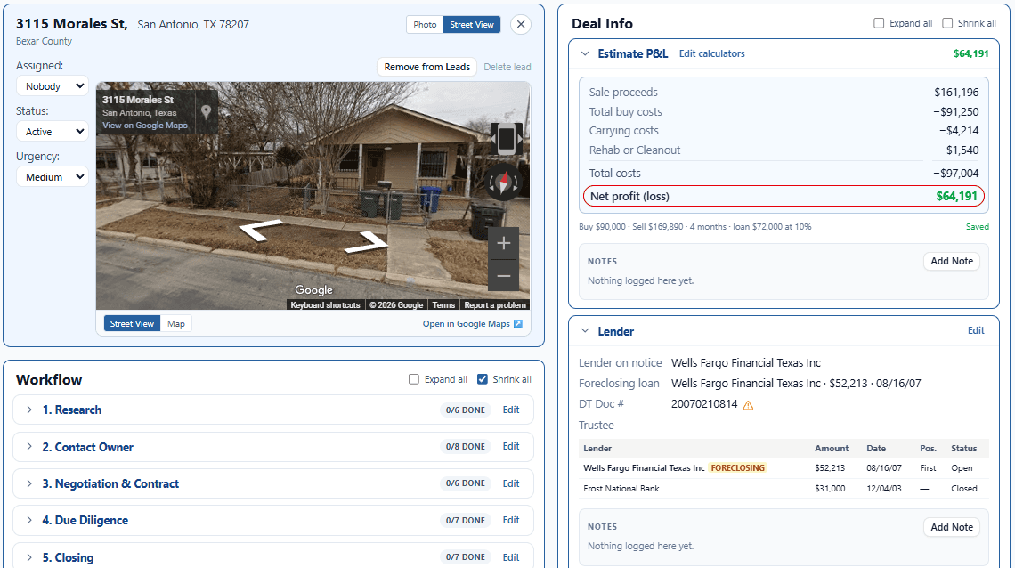The height and width of the screenshot is (568, 1015).
Task: Click the Street View compass icon
Action: pyautogui.click(x=503, y=183)
